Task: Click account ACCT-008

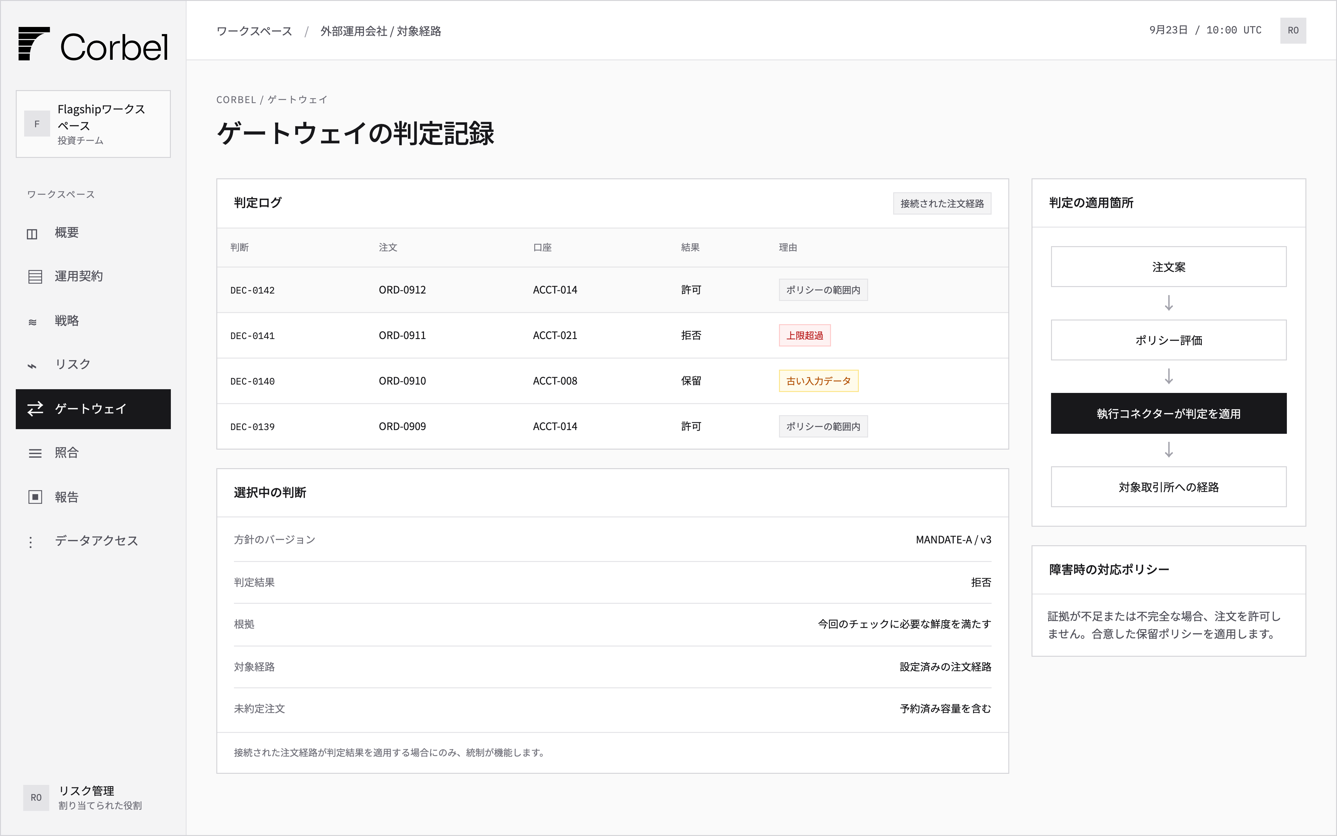Action: pyautogui.click(x=555, y=381)
